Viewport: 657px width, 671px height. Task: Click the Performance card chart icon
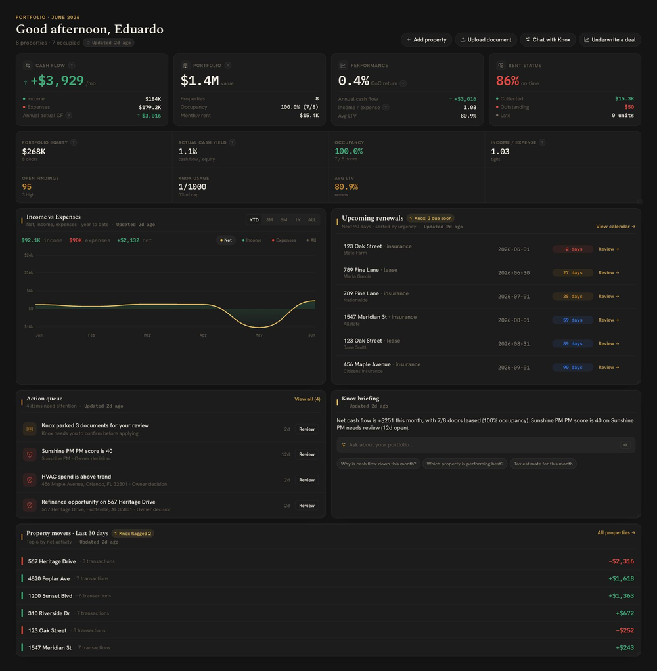click(343, 66)
